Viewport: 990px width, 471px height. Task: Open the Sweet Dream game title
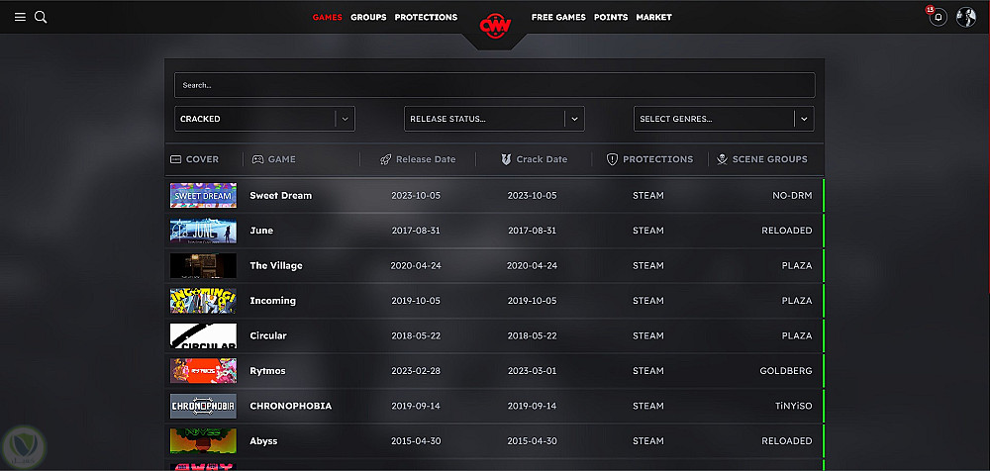(281, 196)
